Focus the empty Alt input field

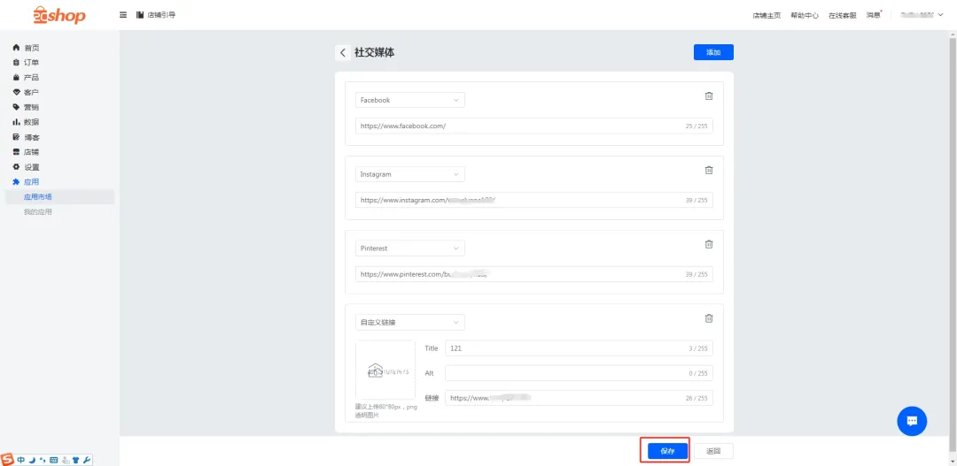coord(579,373)
